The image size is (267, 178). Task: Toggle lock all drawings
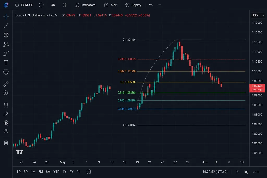pyautogui.click(x=6, y=123)
